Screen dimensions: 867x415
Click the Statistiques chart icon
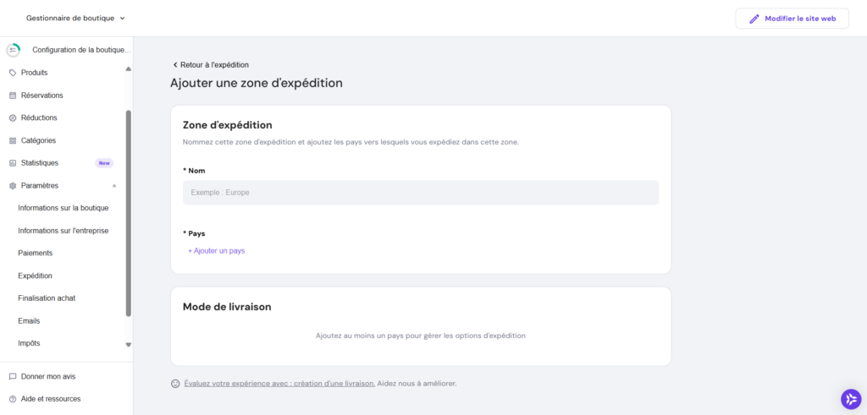(13, 163)
